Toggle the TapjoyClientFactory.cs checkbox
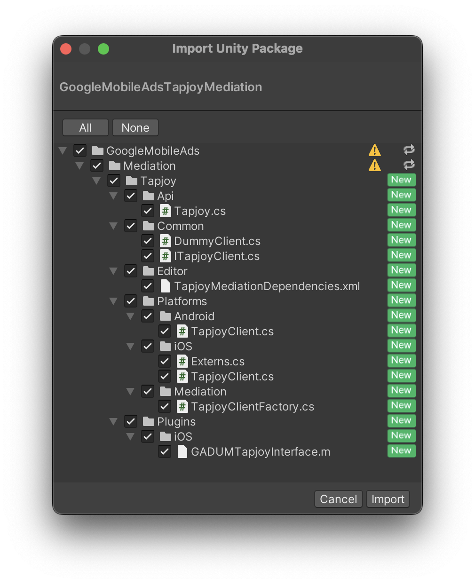The height and width of the screenshot is (584, 475). [x=165, y=406]
